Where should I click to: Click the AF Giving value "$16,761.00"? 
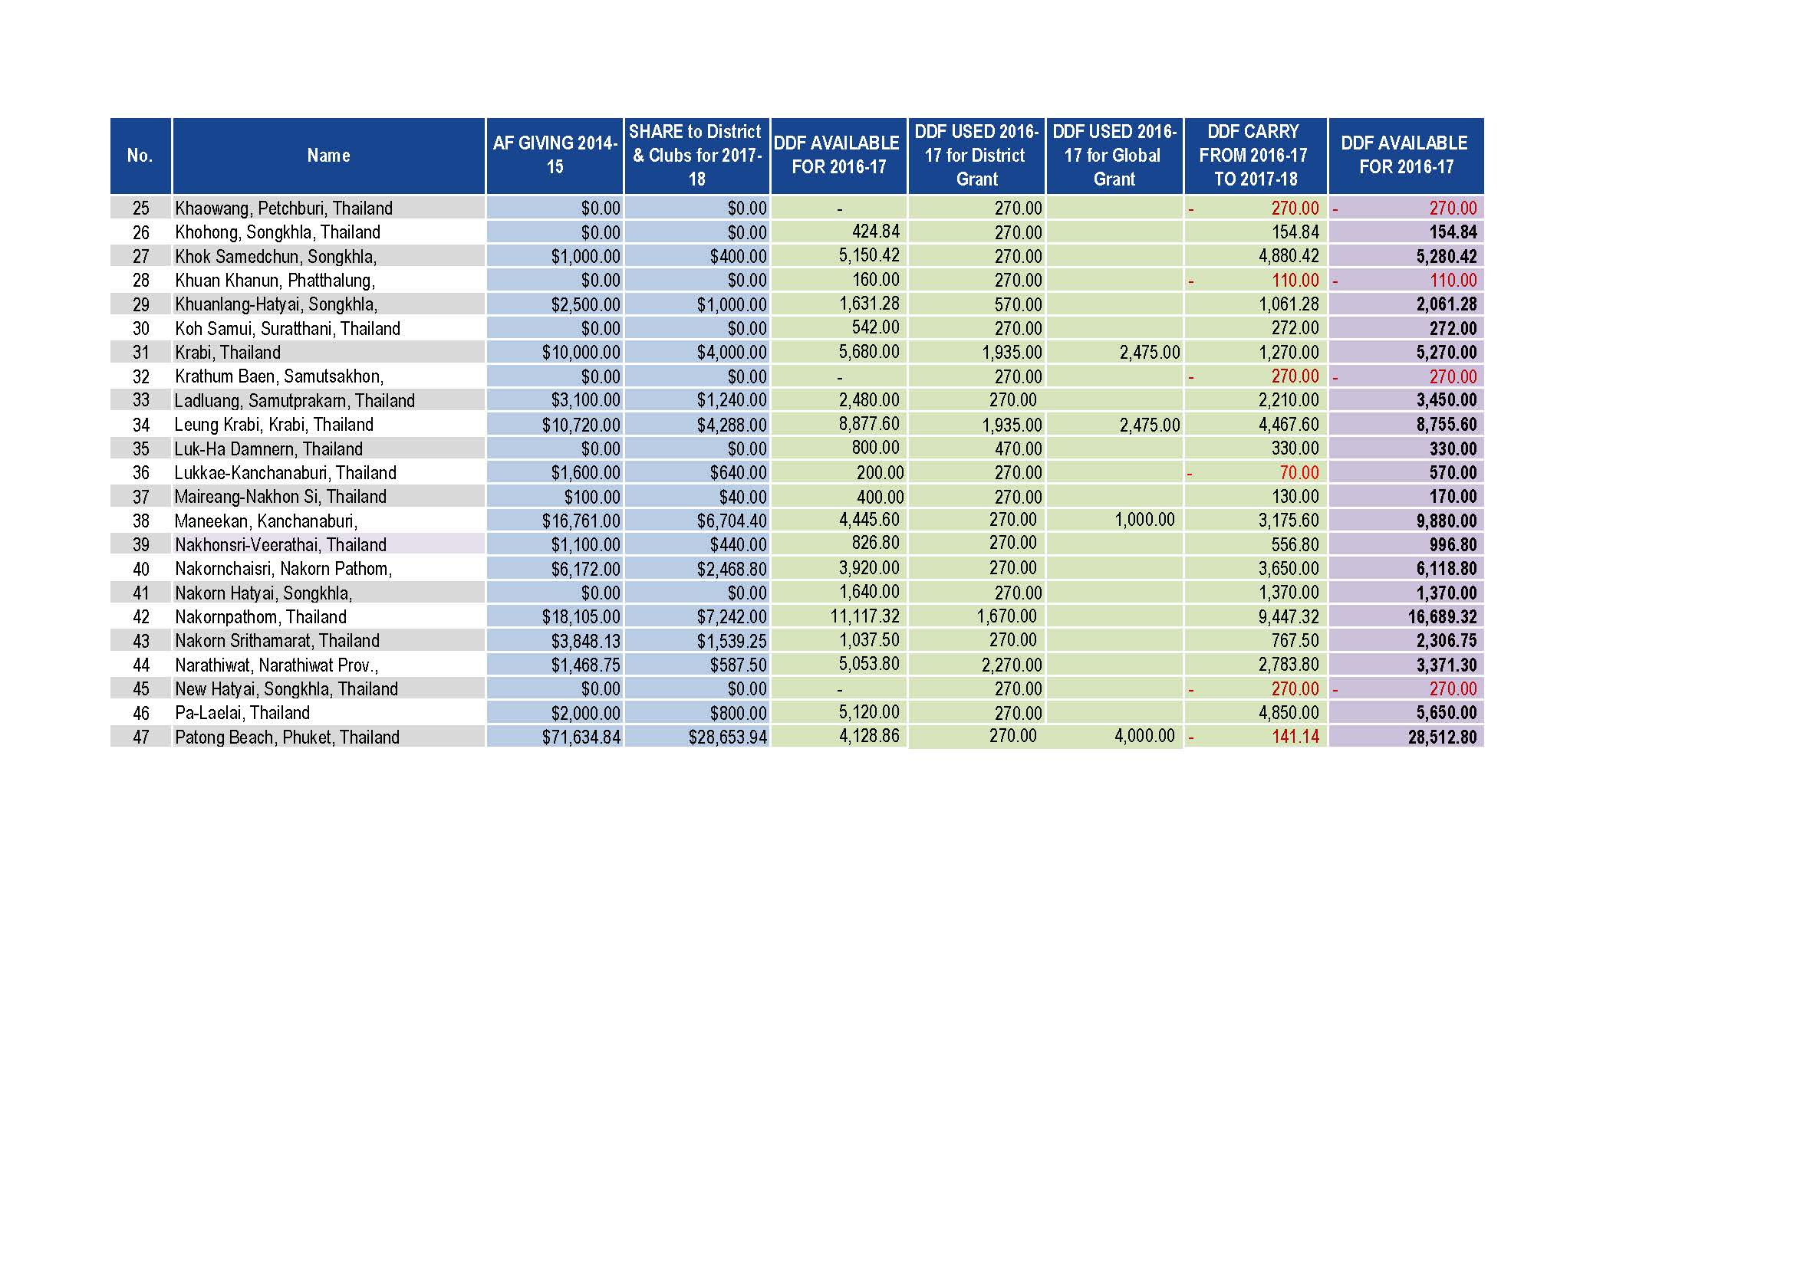point(581,521)
